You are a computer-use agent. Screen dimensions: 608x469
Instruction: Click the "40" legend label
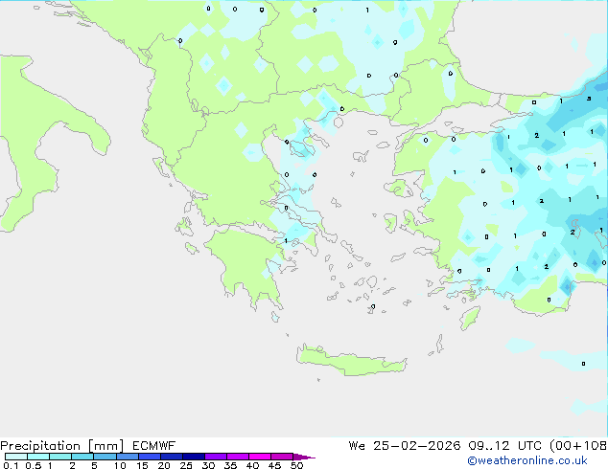[252, 465]
